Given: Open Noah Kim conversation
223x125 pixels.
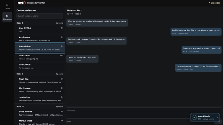Looking at the screenshot, I should pyautogui.click(x=40, y=80).
